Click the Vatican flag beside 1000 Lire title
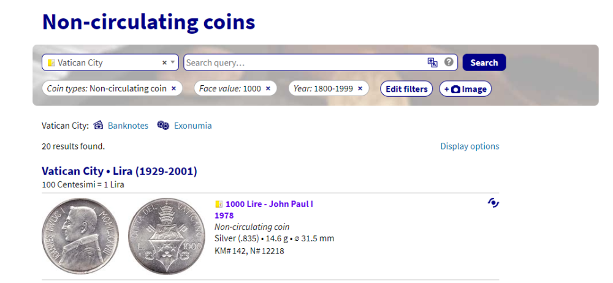The image size is (613, 283). click(219, 204)
